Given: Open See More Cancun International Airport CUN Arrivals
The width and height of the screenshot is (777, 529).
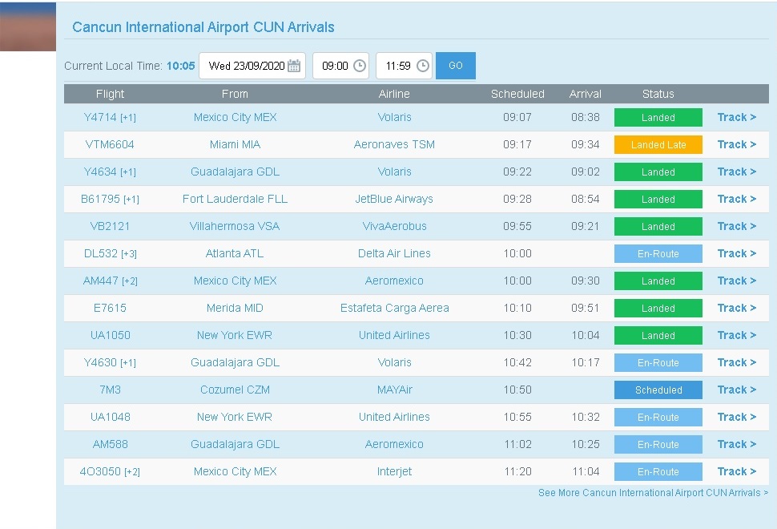Looking at the screenshot, I should pyautogui.click(x=653, y=493).
